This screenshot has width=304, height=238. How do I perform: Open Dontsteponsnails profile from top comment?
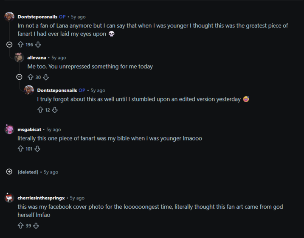pyautogui.click(x=37, y=17)
